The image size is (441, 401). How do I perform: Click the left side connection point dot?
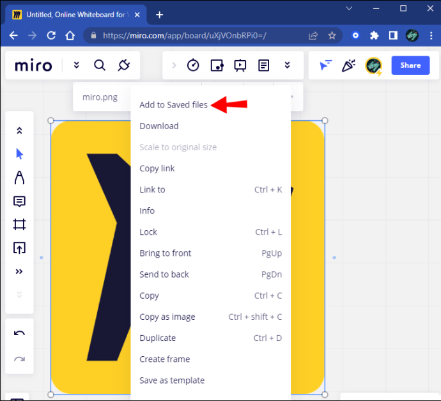[x=42, y=258]
